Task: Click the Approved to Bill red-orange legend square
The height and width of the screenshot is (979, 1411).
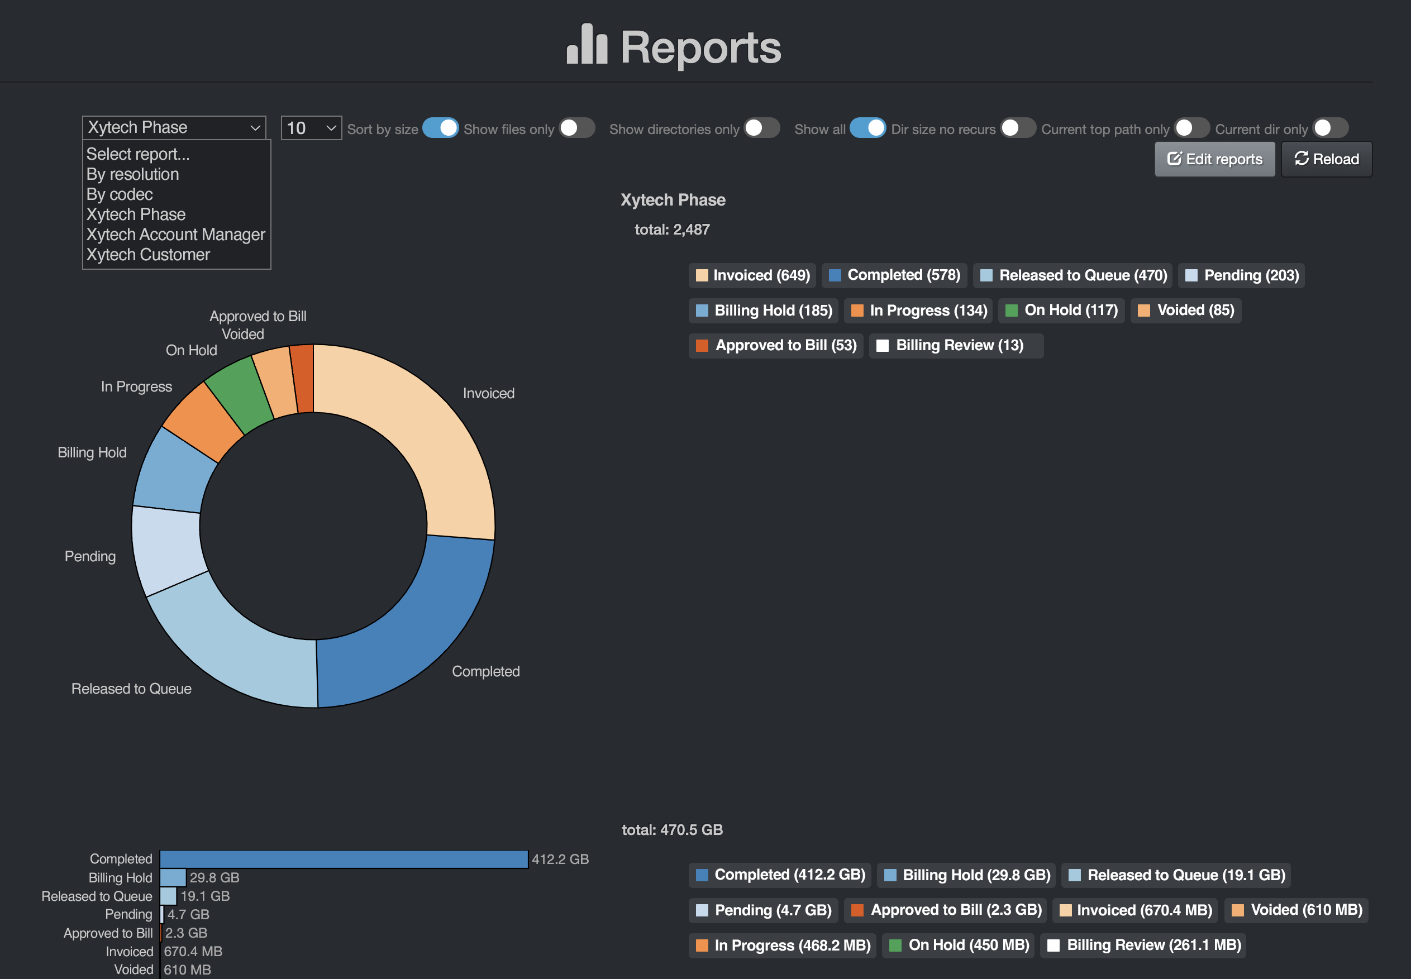Action: pyautogui.click(x=702, y=345)
